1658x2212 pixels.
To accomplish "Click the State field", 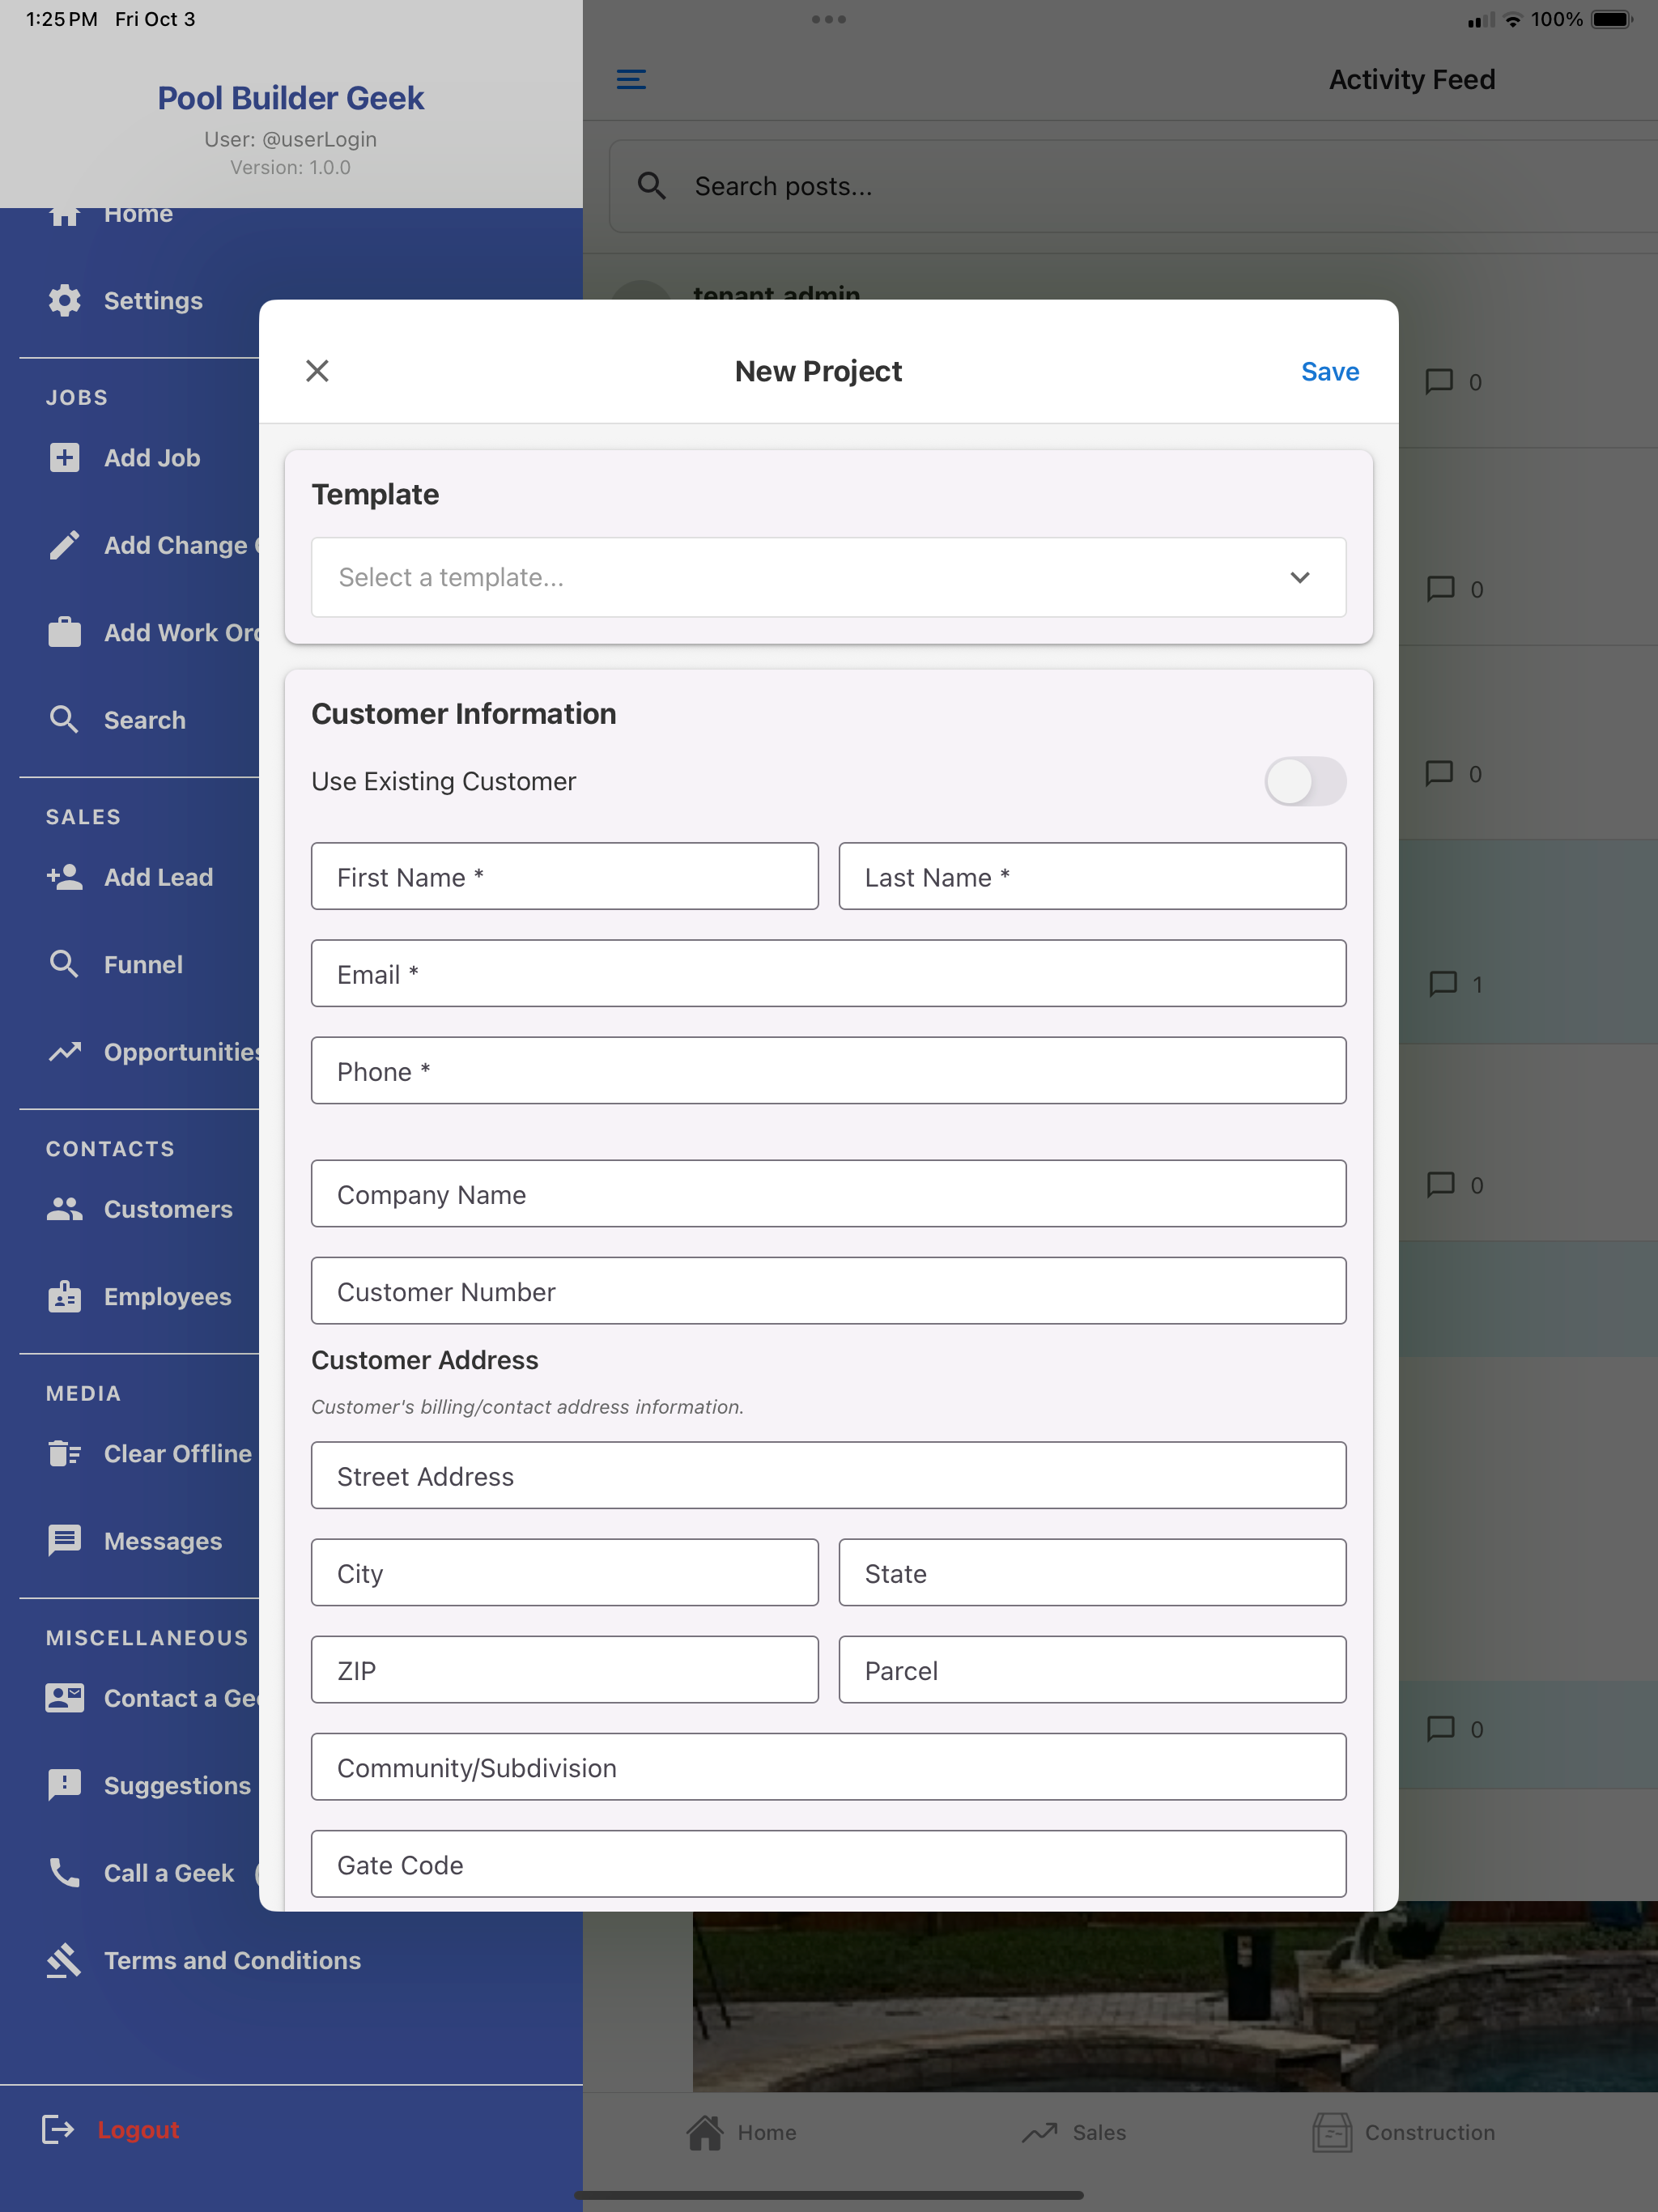I will (1092, 1572).
